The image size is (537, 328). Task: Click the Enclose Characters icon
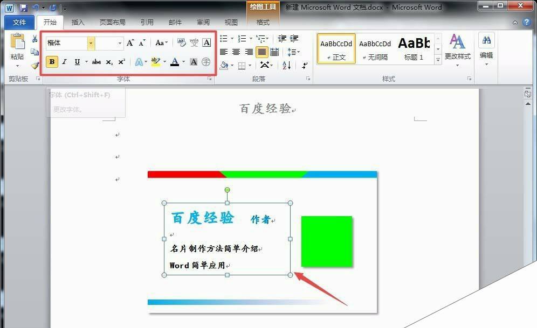pyautogui.click(x=206, y=62)
